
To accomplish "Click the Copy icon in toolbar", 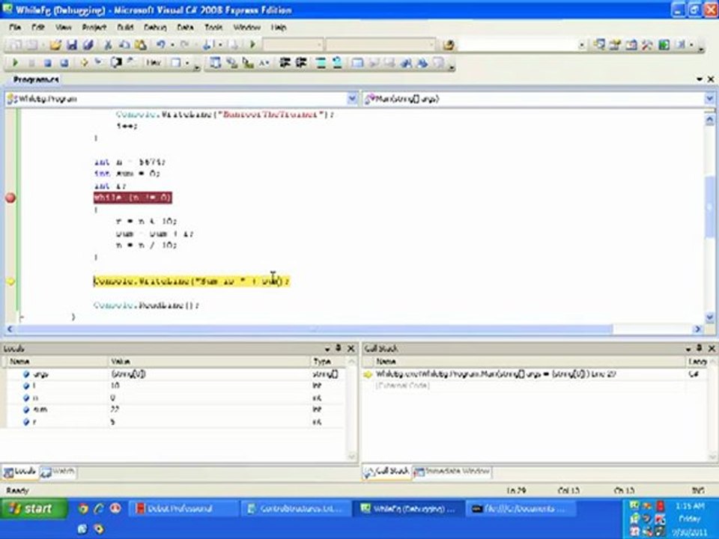I will tap(124, 44).
